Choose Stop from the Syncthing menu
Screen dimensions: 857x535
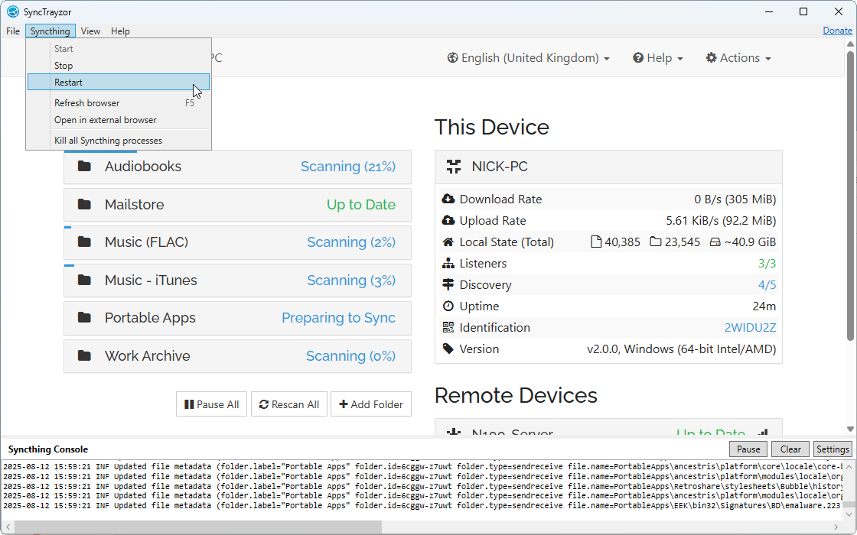tap(119, 66)
